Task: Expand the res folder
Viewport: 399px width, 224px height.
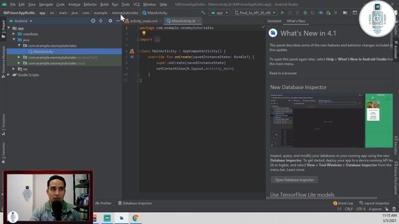Action: point(14,69)
